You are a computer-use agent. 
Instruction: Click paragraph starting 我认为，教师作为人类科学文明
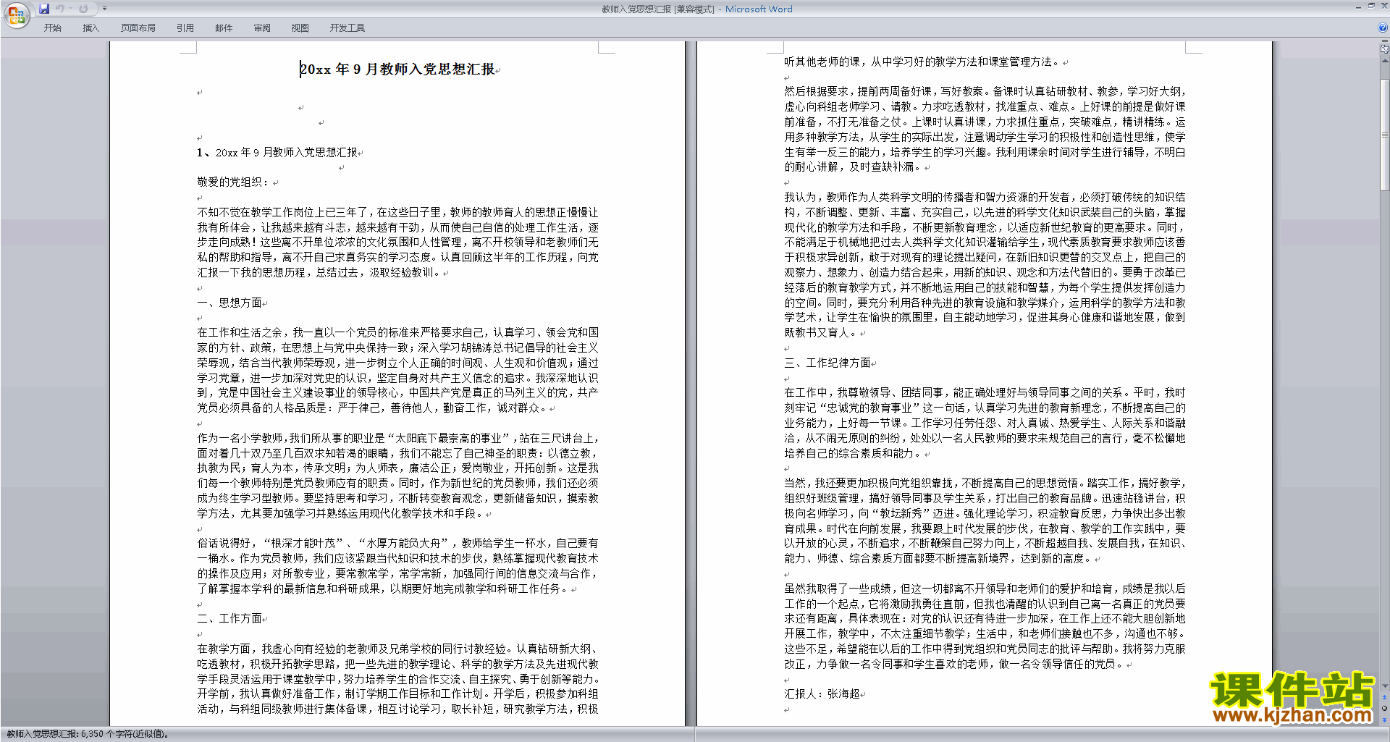[985, 265]
